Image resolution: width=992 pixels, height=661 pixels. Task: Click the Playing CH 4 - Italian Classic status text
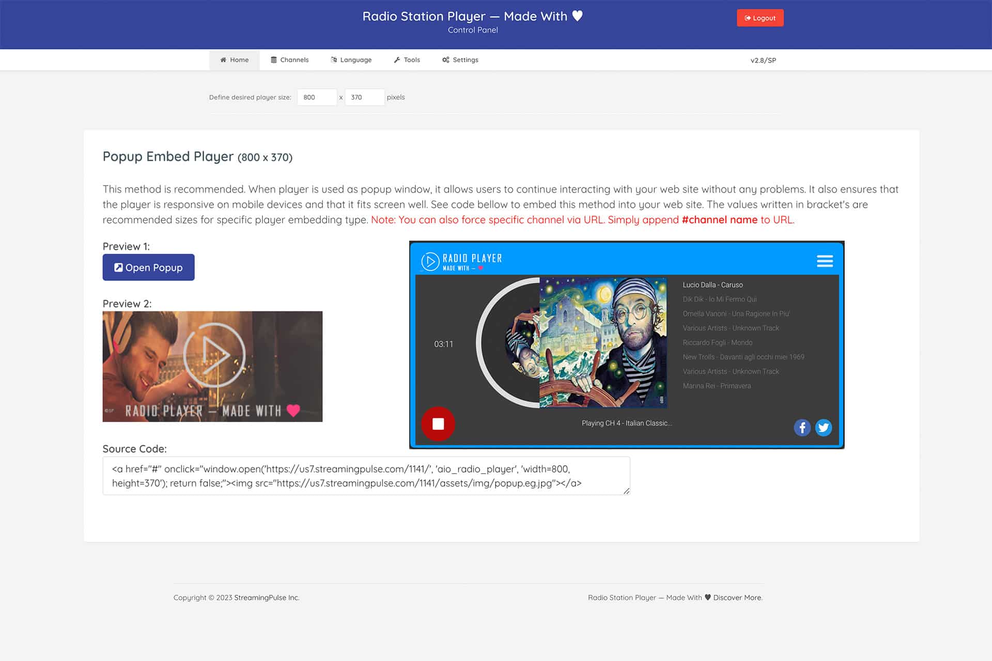(627, 423)
